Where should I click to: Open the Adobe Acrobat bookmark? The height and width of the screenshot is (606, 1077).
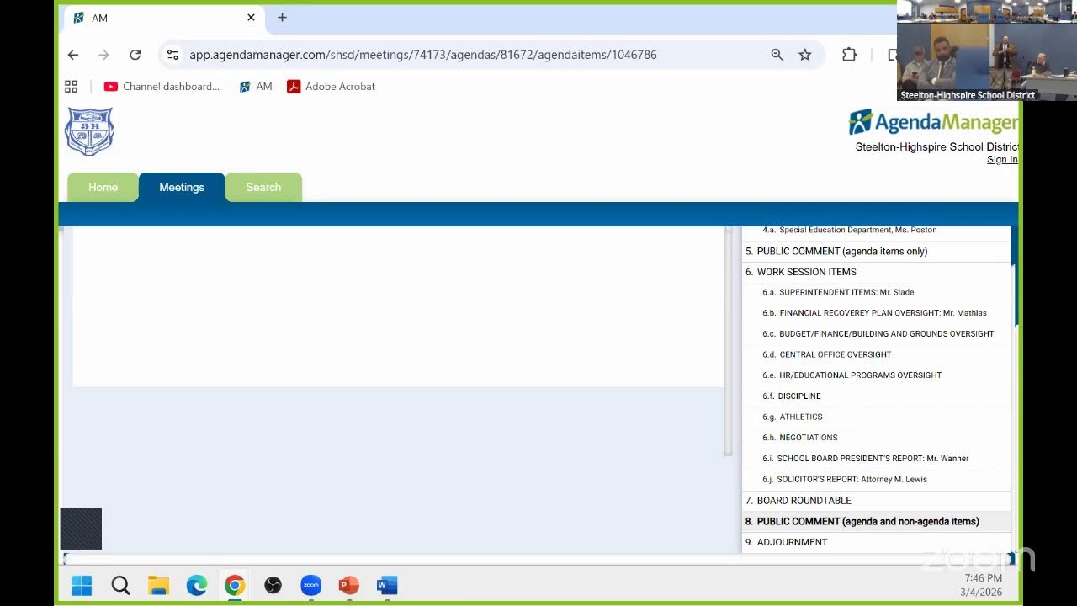point(332,87)
